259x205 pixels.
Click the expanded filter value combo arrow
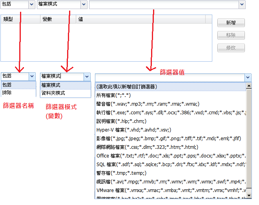[248, 77]
